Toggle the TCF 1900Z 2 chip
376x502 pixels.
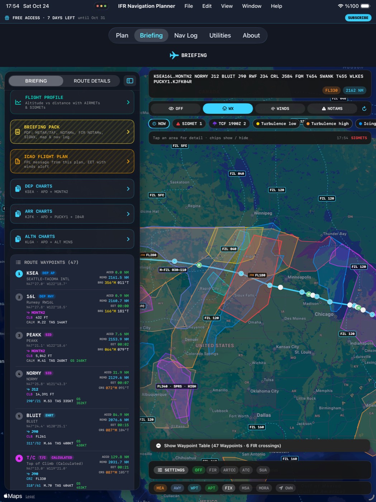tap(229, 124)
